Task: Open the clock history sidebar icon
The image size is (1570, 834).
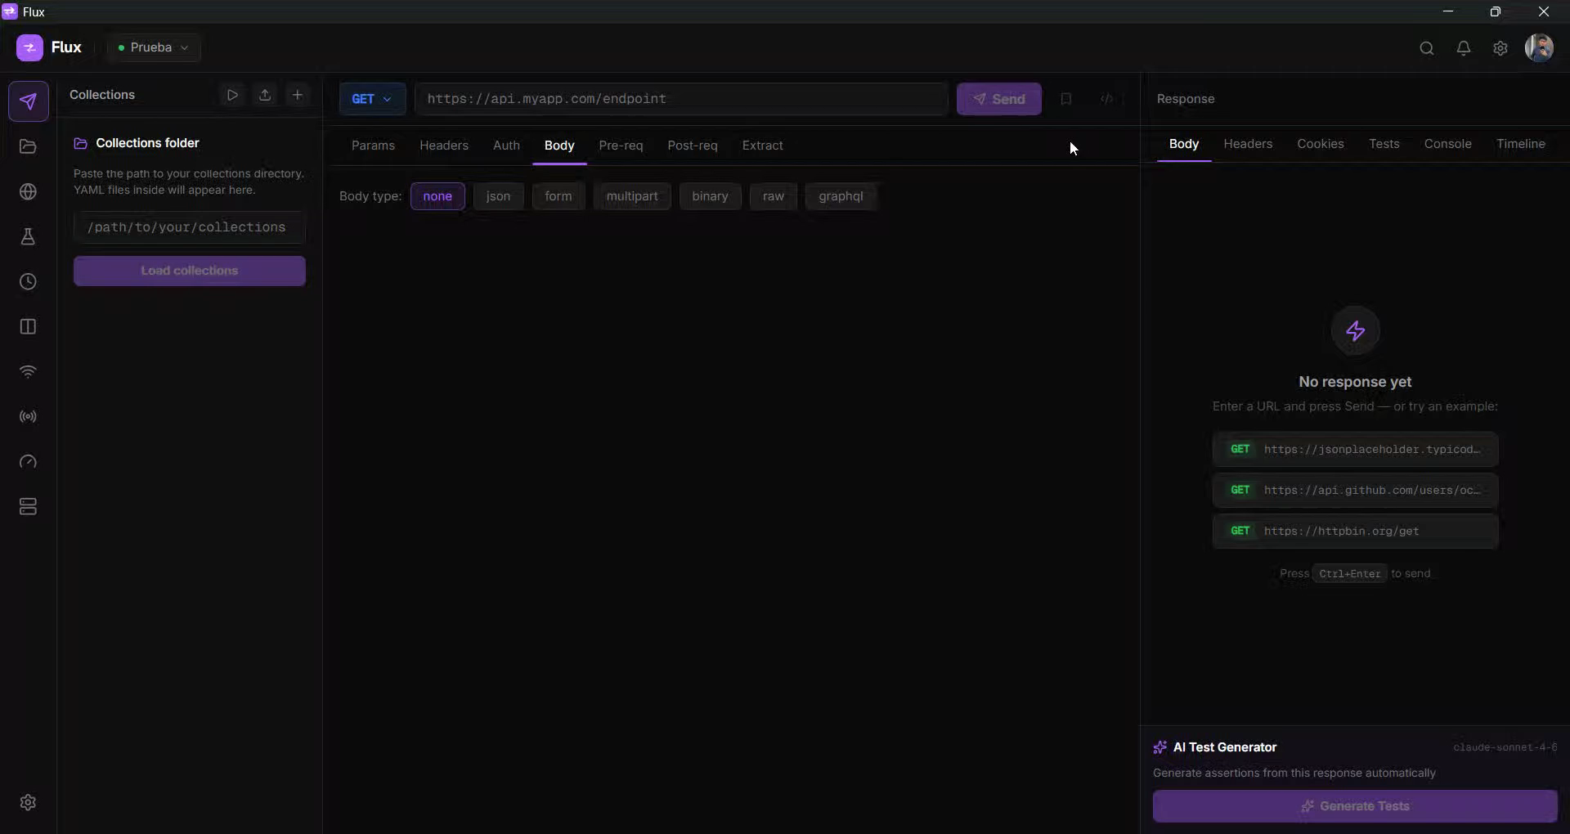Action: [28, 281]
